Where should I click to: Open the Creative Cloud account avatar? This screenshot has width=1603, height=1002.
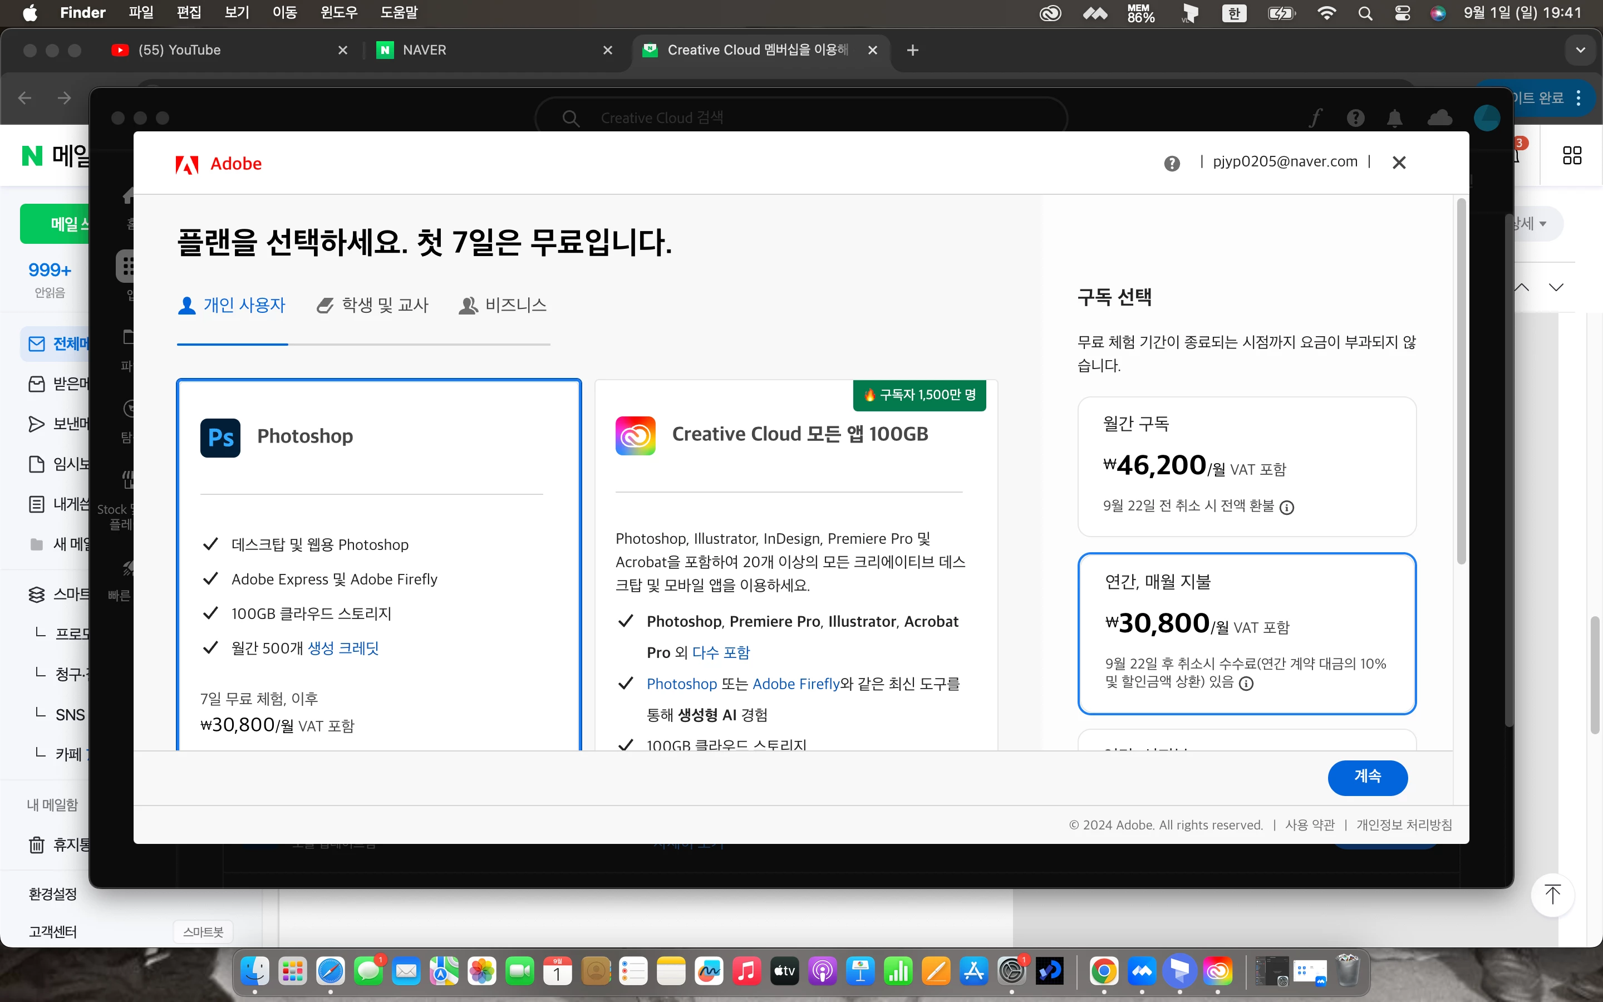[1487, 118]
